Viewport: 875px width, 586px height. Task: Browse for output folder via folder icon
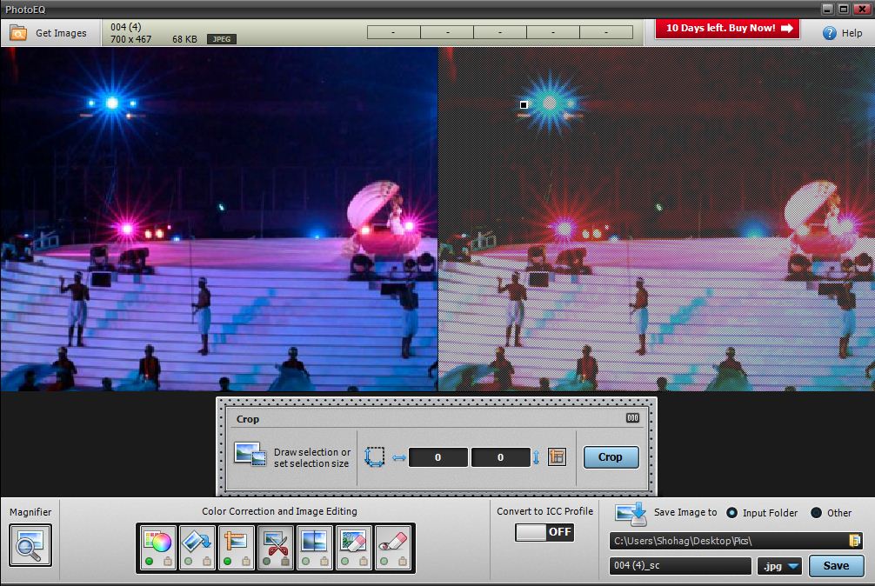[854, 541]
